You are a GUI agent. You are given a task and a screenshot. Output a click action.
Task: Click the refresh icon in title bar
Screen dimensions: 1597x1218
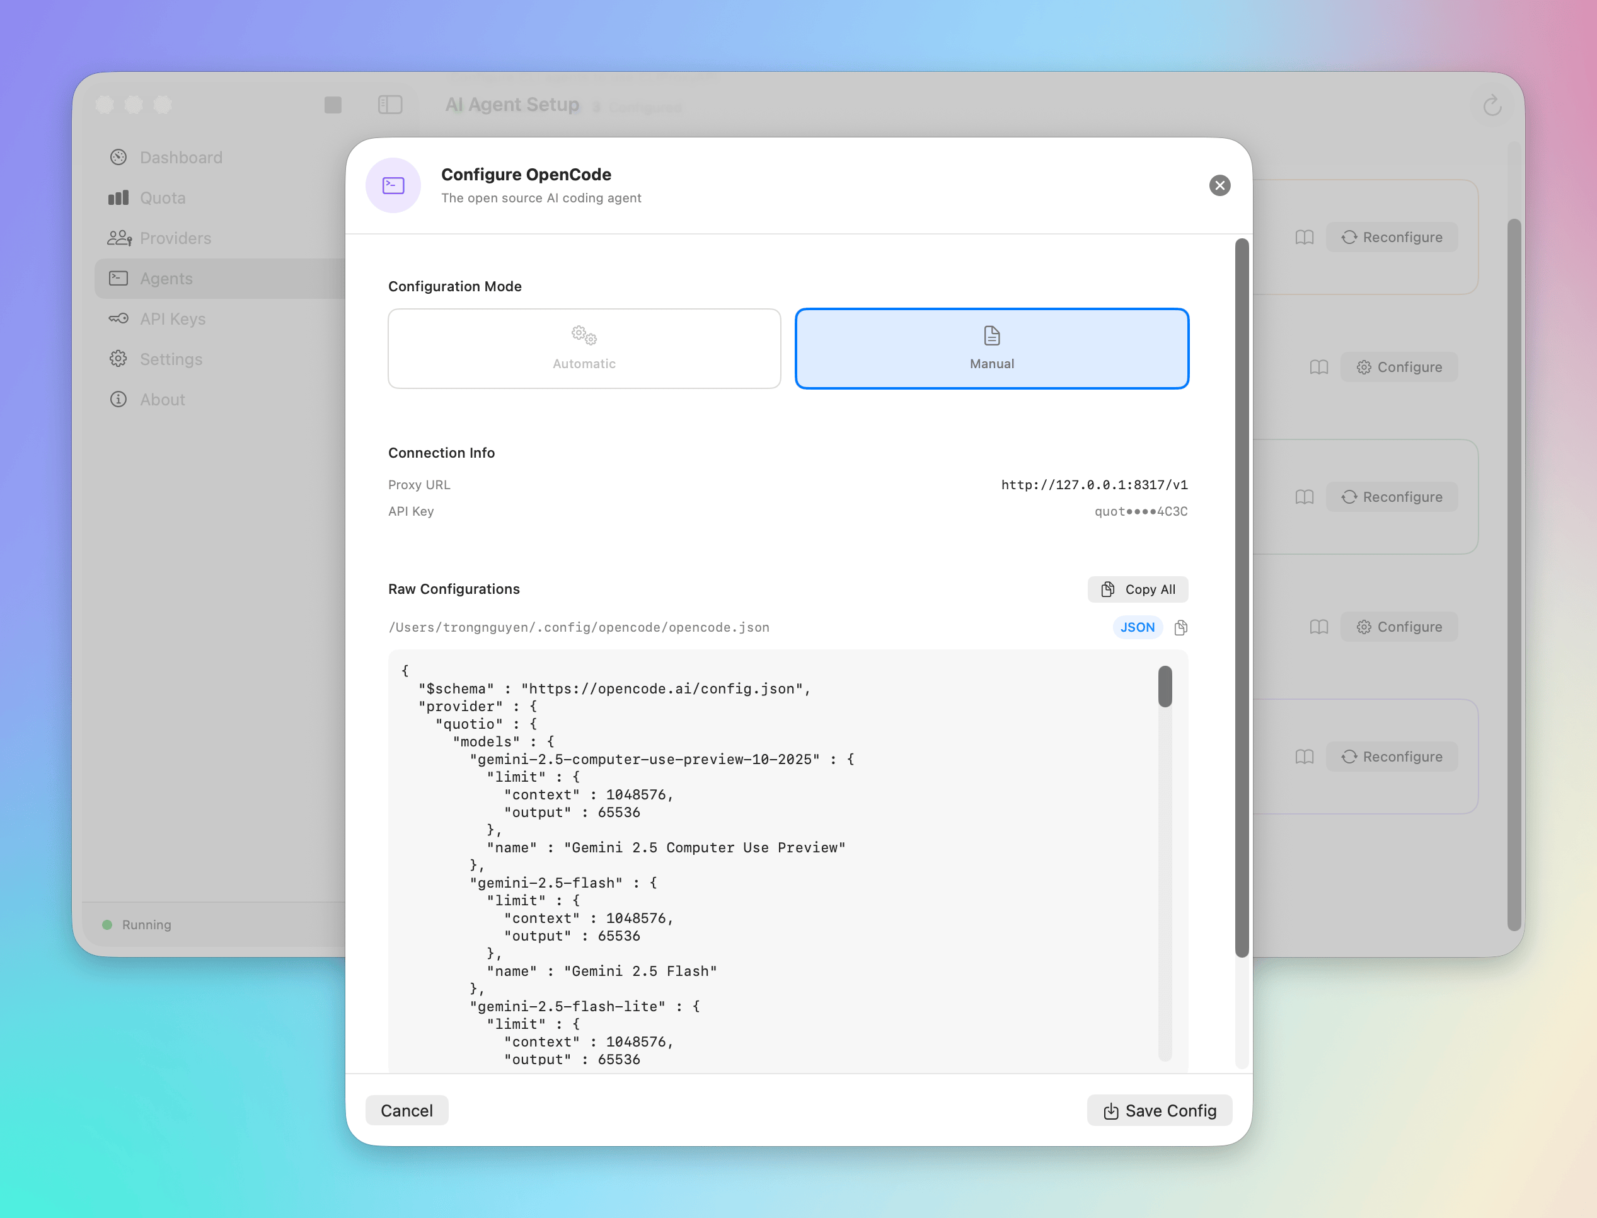click(1492, 106)
